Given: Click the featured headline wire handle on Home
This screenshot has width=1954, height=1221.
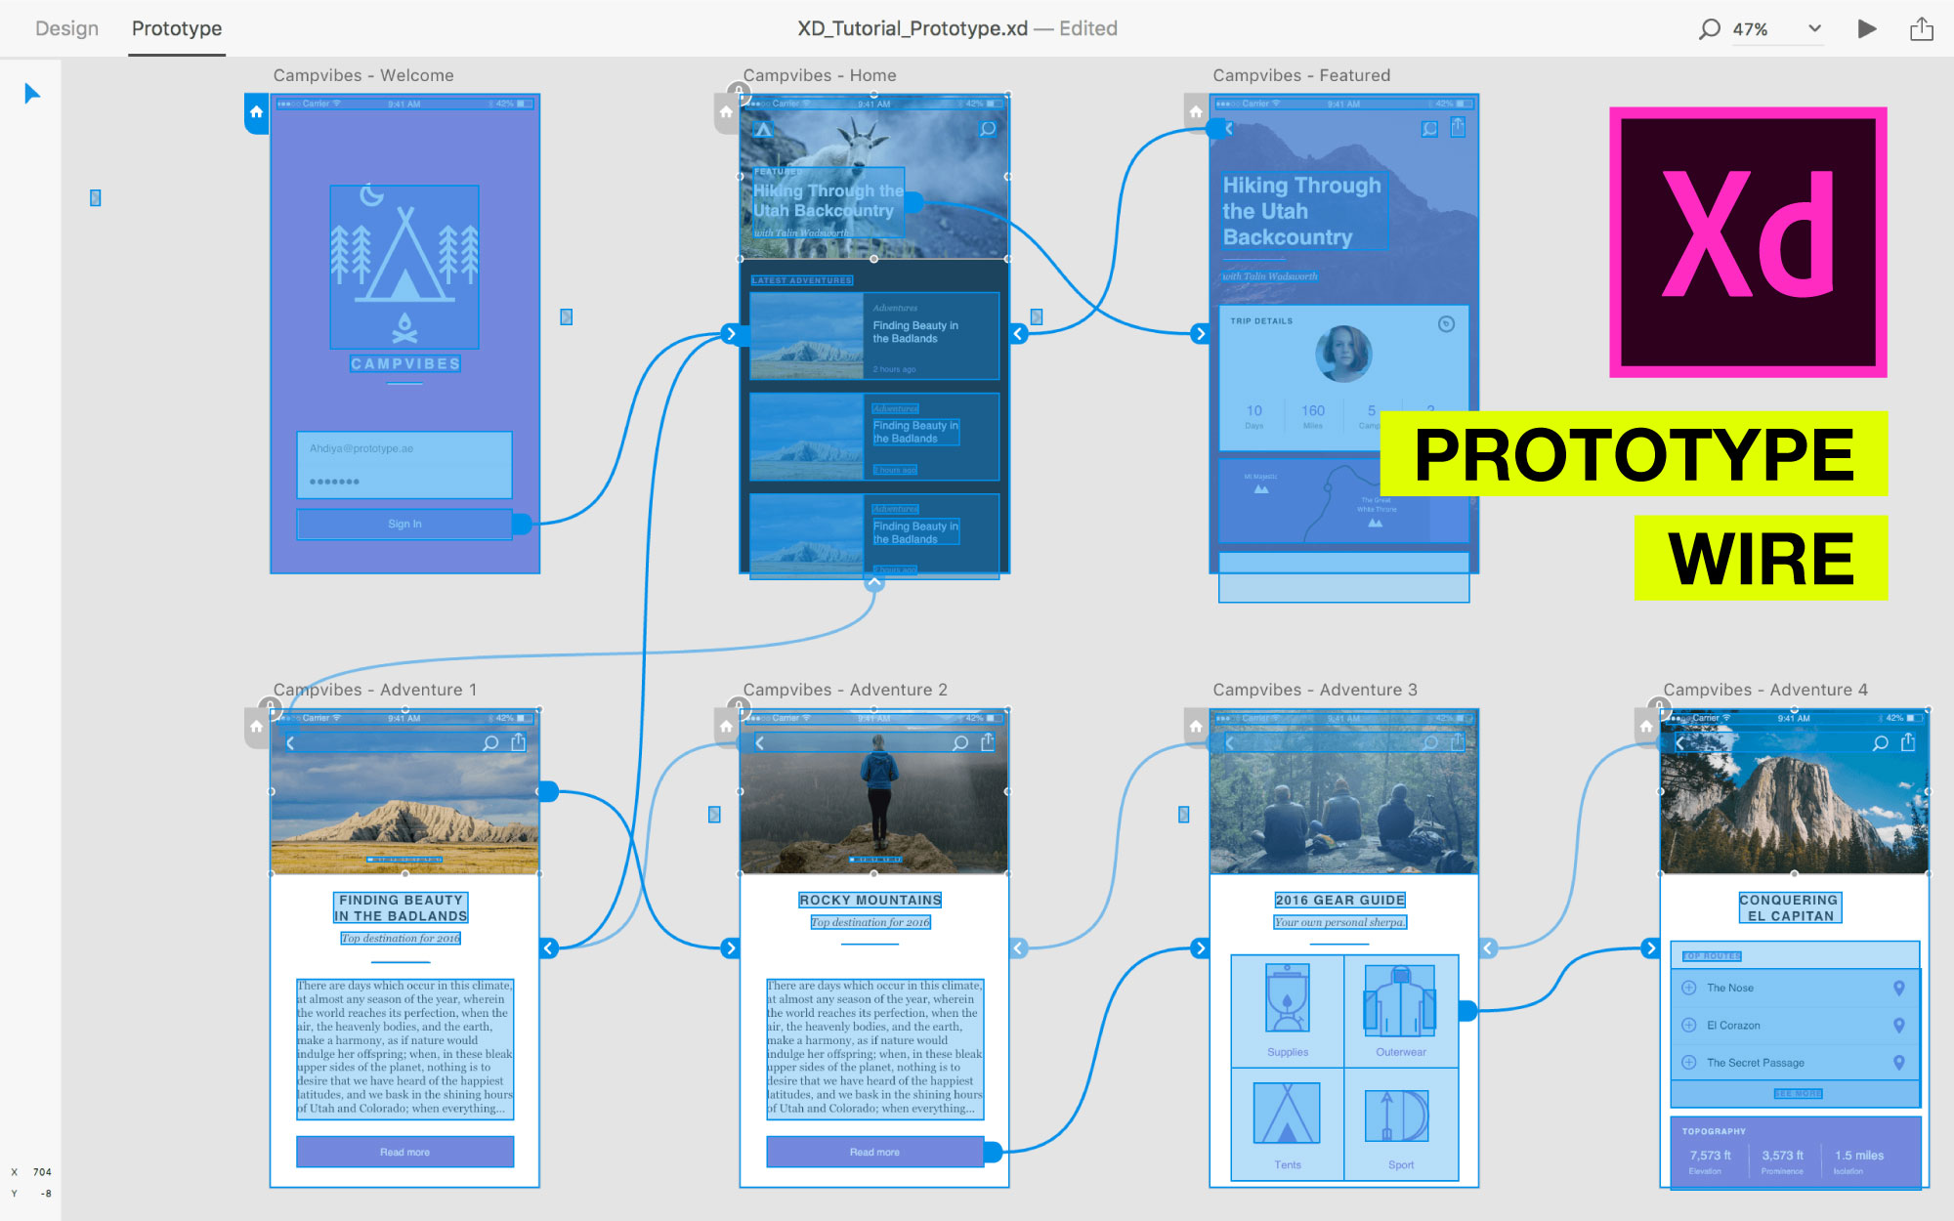Looking at the screenshot, I should [x=913, y=202].
